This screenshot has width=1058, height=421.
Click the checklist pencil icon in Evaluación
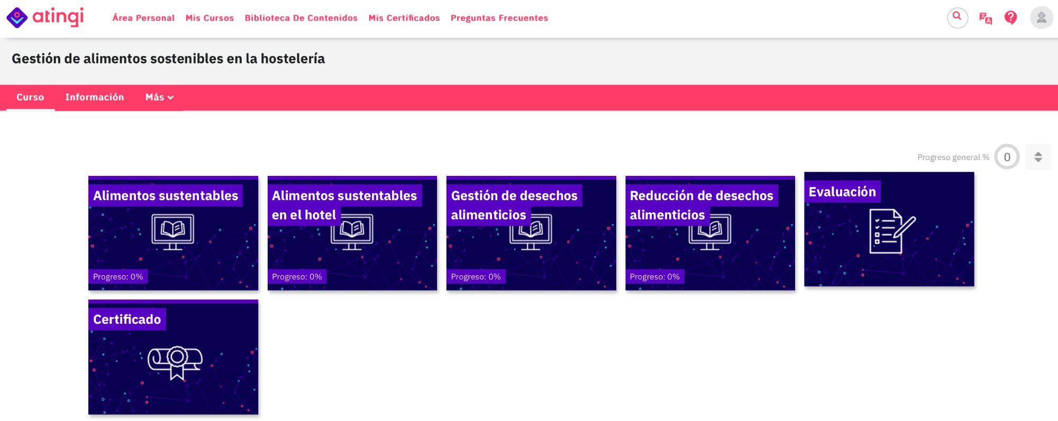point(892,231)
